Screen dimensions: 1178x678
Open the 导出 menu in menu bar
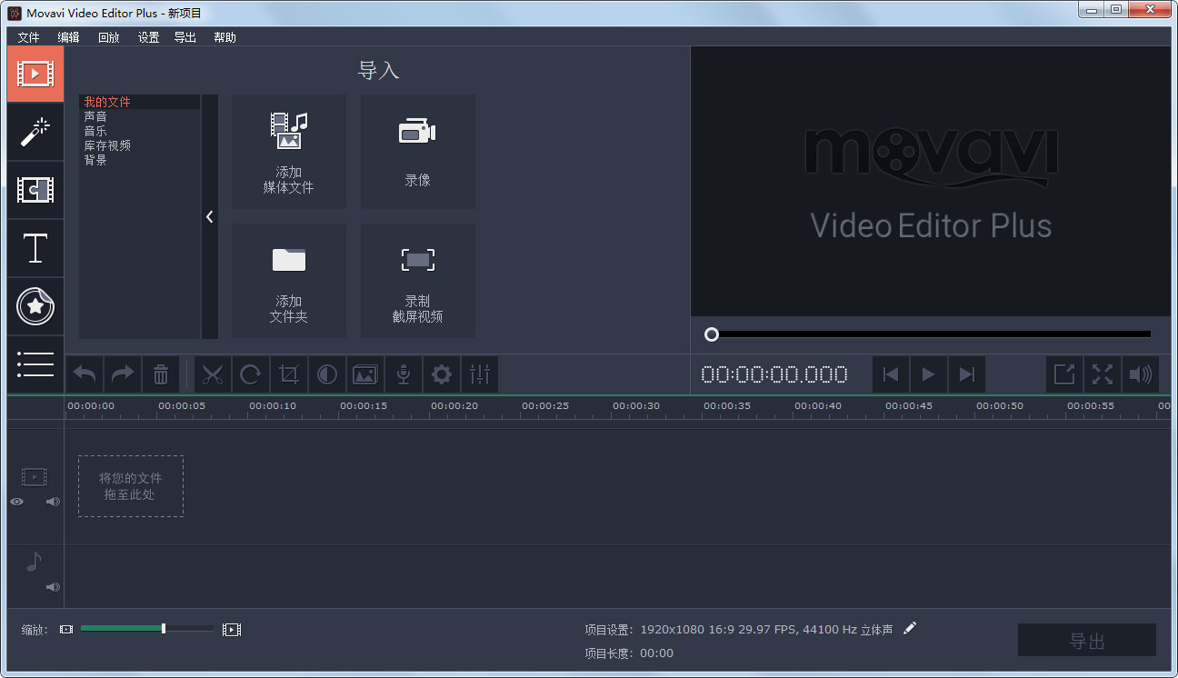tap(185, 37)
